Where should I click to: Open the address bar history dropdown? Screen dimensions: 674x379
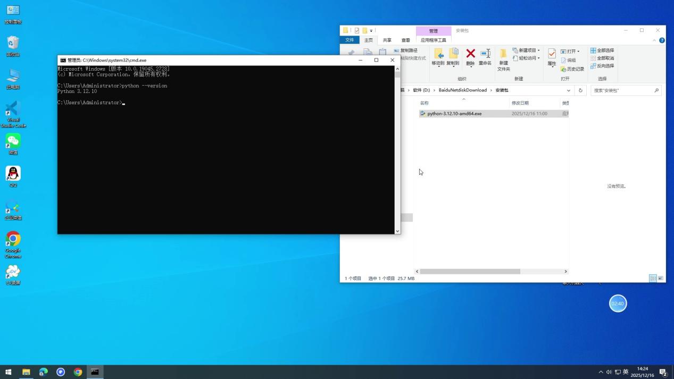569,90
